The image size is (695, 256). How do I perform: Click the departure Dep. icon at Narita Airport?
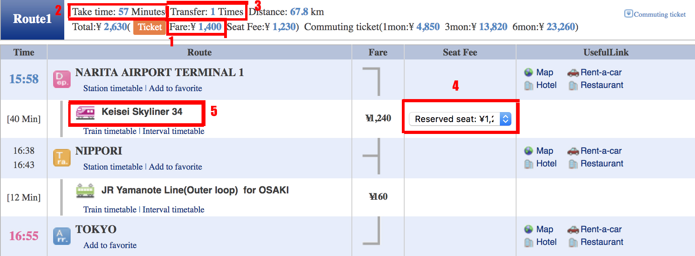point(61,79)
